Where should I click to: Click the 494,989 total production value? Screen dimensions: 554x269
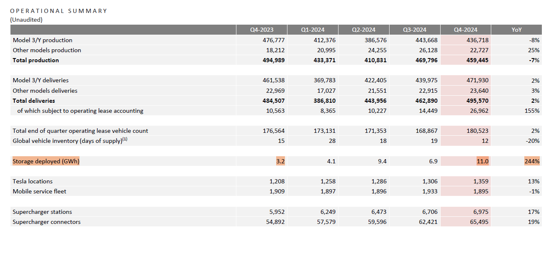273,60
